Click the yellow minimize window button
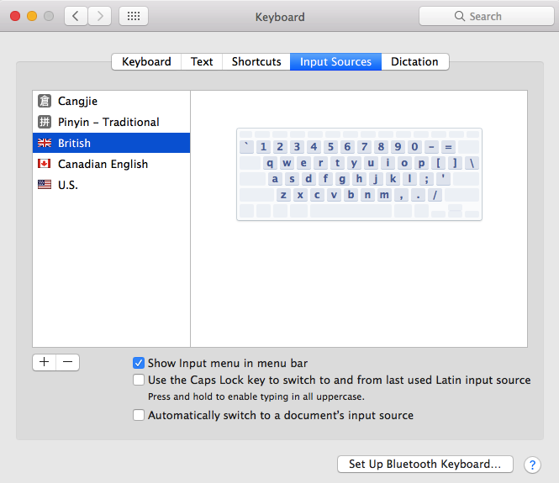This screenshot has width=559, height=483. (32, 16)
